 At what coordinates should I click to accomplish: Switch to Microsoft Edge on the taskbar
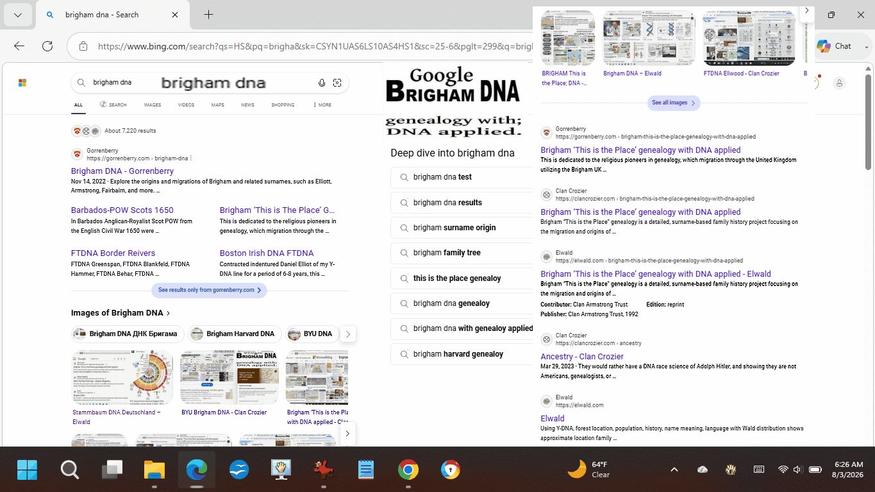pos(197,470)
